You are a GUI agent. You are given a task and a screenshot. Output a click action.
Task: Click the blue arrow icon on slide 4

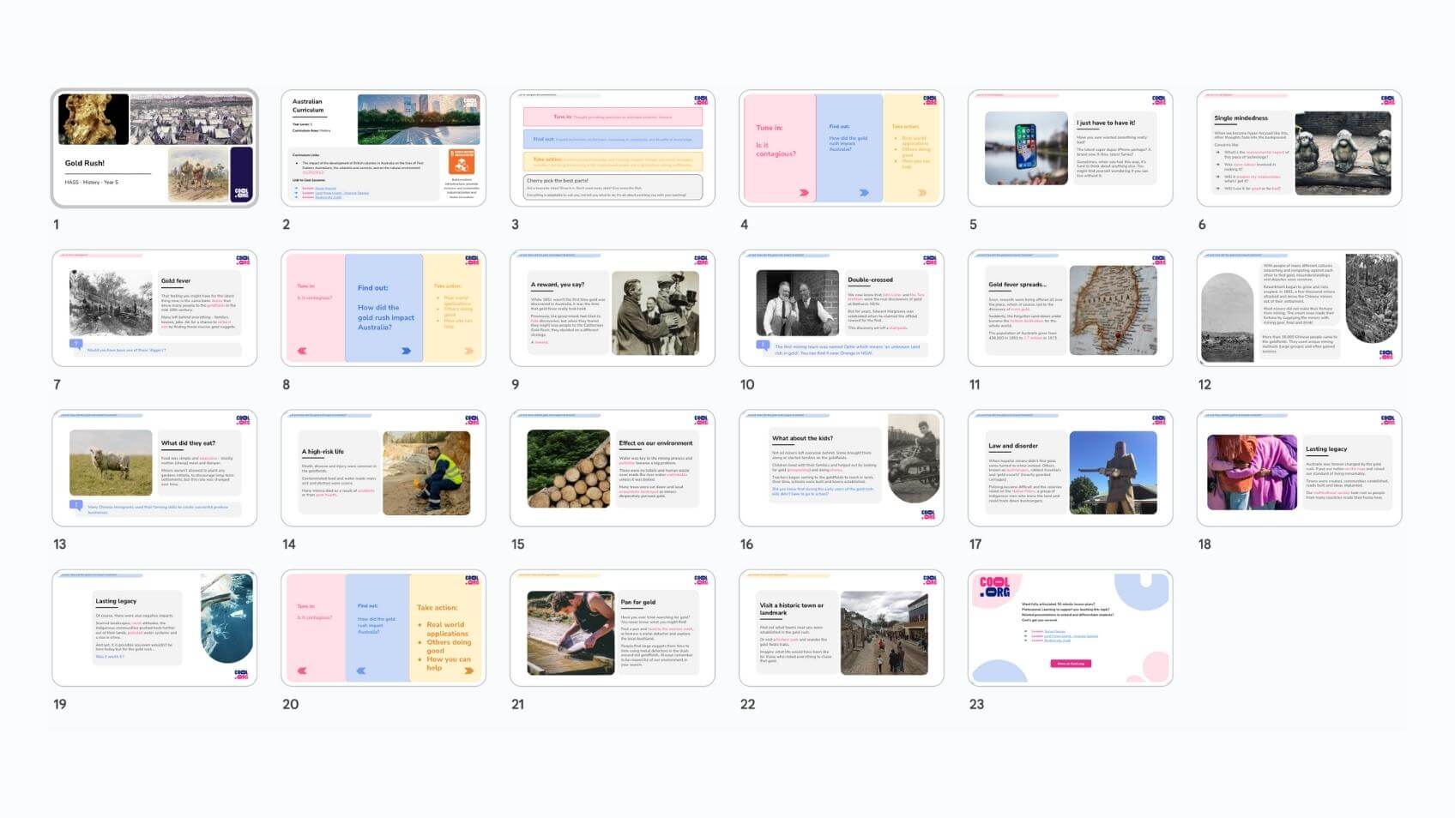[864, 193]
